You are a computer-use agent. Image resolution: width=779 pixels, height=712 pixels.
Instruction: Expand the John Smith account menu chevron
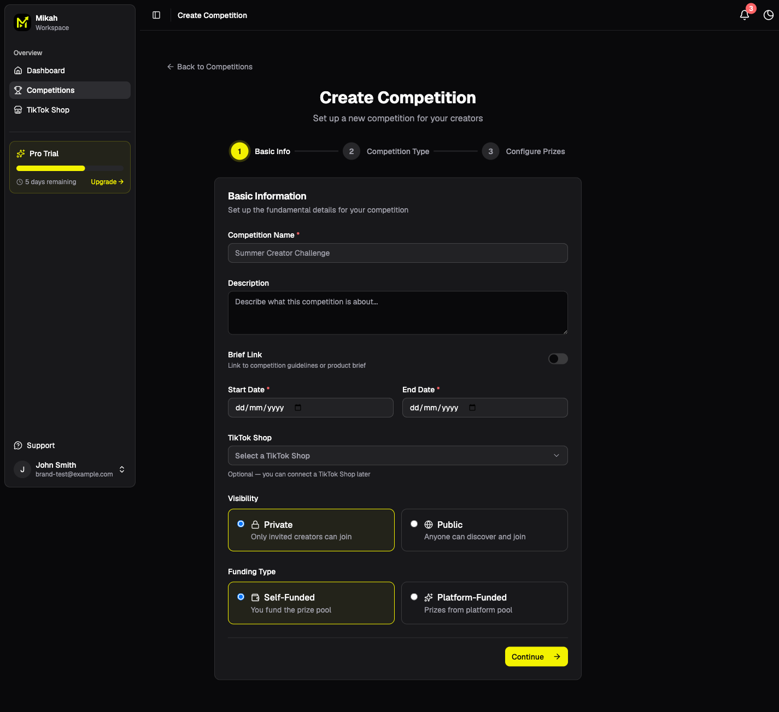point(122,469)
